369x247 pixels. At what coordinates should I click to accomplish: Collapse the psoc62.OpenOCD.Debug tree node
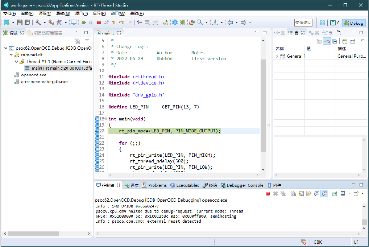click(6, 48)
